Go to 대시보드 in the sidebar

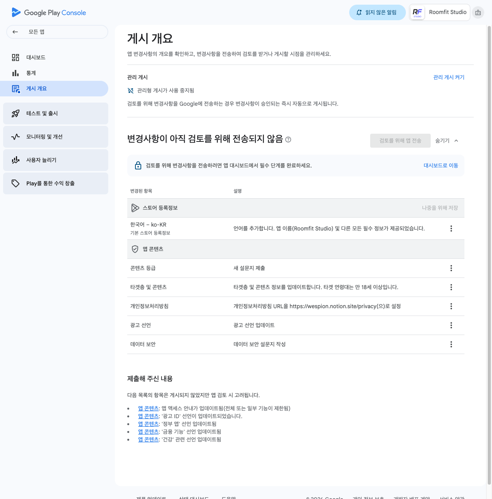[36, 58]
